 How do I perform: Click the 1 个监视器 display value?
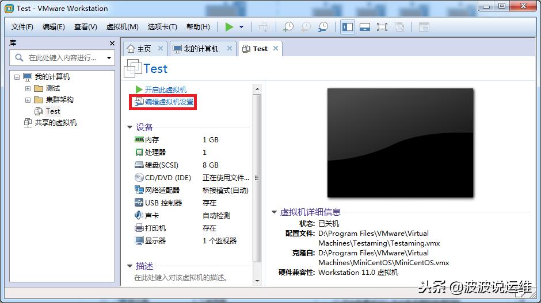point(219,241)
